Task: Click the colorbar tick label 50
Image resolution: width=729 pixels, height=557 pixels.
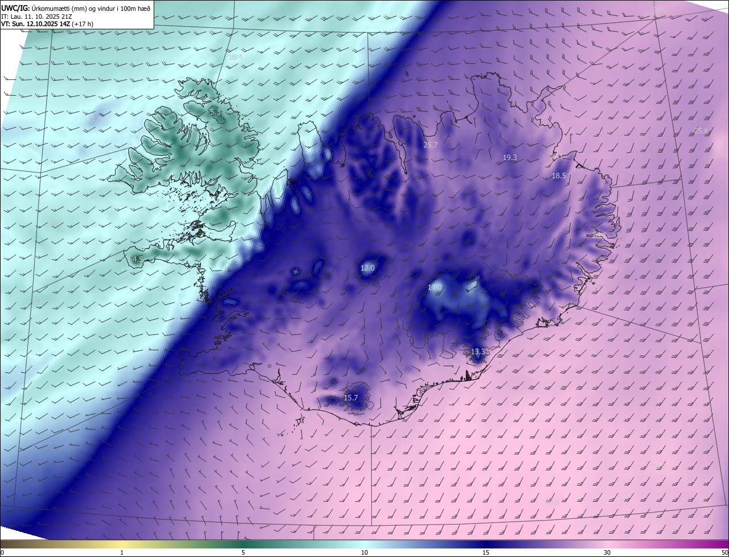Action: tap(724, 552)
